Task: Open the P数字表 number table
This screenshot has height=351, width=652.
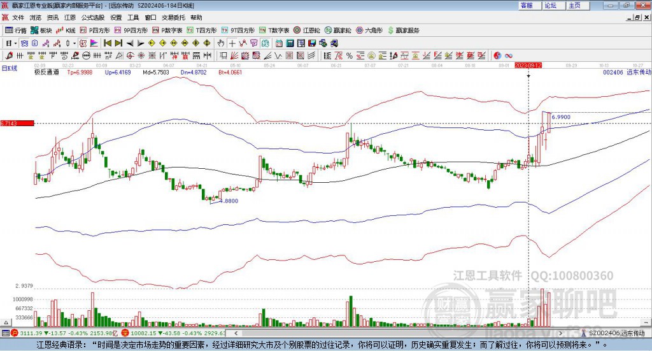Action: [167, 31]
